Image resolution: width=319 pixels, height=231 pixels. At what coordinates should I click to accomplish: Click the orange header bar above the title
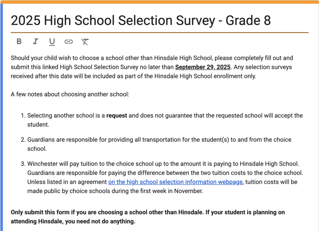(159, 2)
